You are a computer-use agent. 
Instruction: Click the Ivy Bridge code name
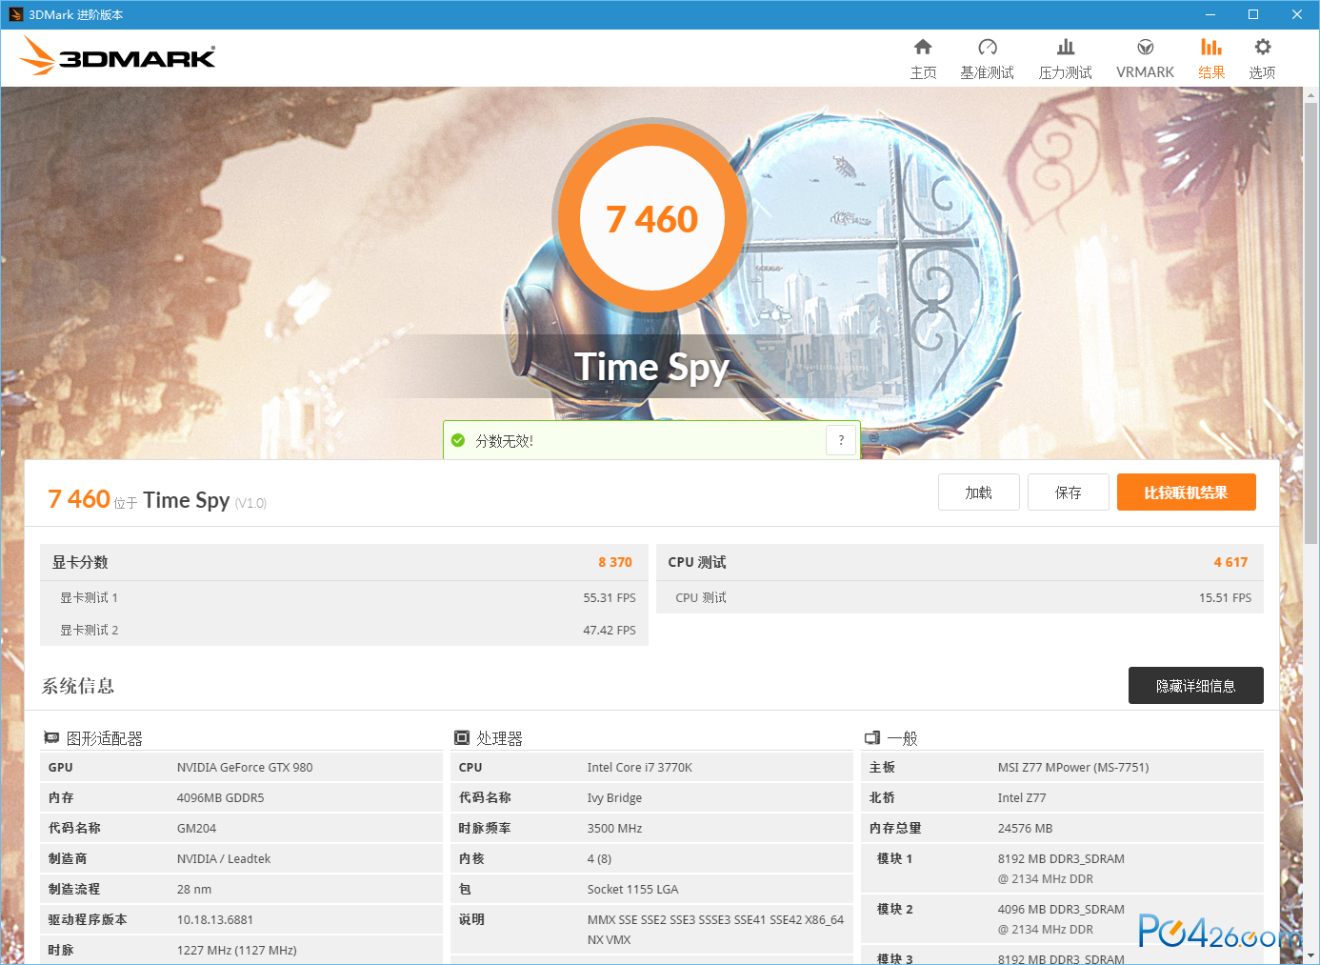click(614, 797)
